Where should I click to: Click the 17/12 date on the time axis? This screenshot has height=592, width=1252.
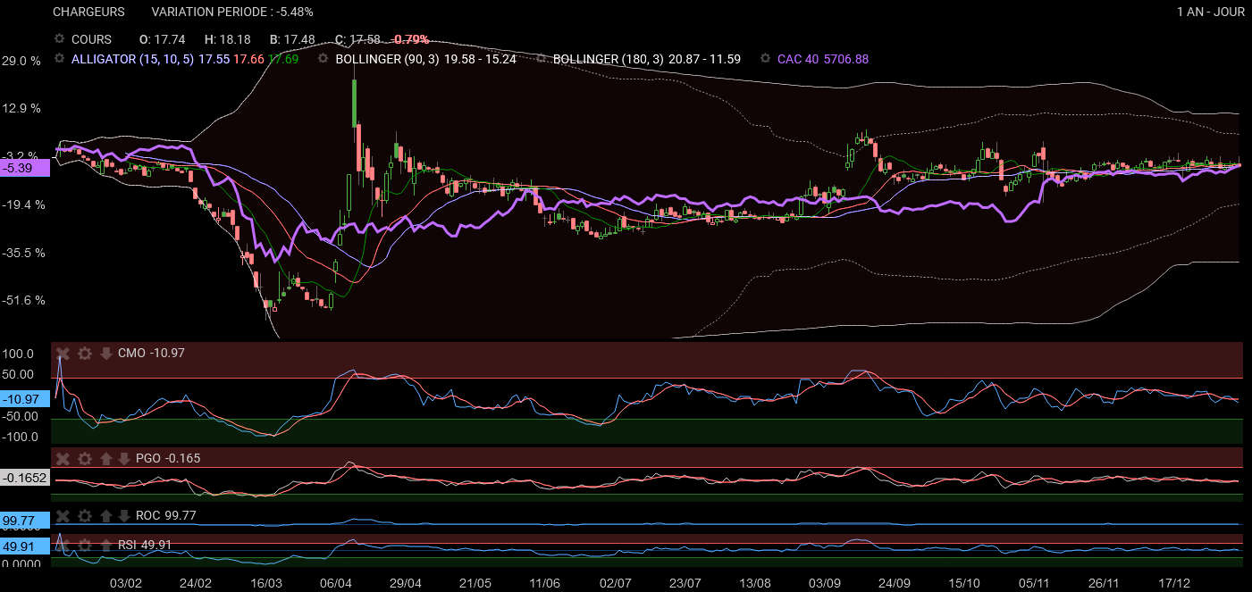(x=1173, y=583)
